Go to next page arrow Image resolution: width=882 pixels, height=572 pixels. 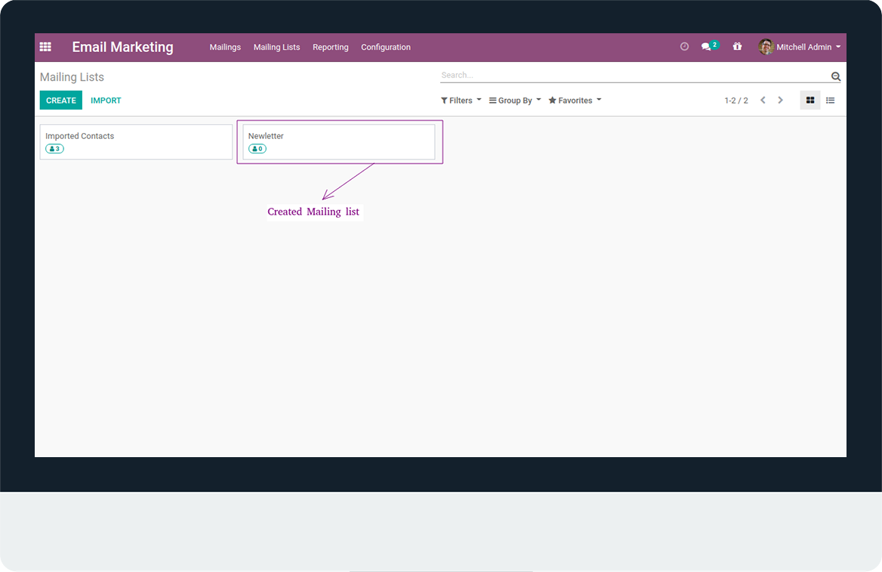[x=780, y=100]
